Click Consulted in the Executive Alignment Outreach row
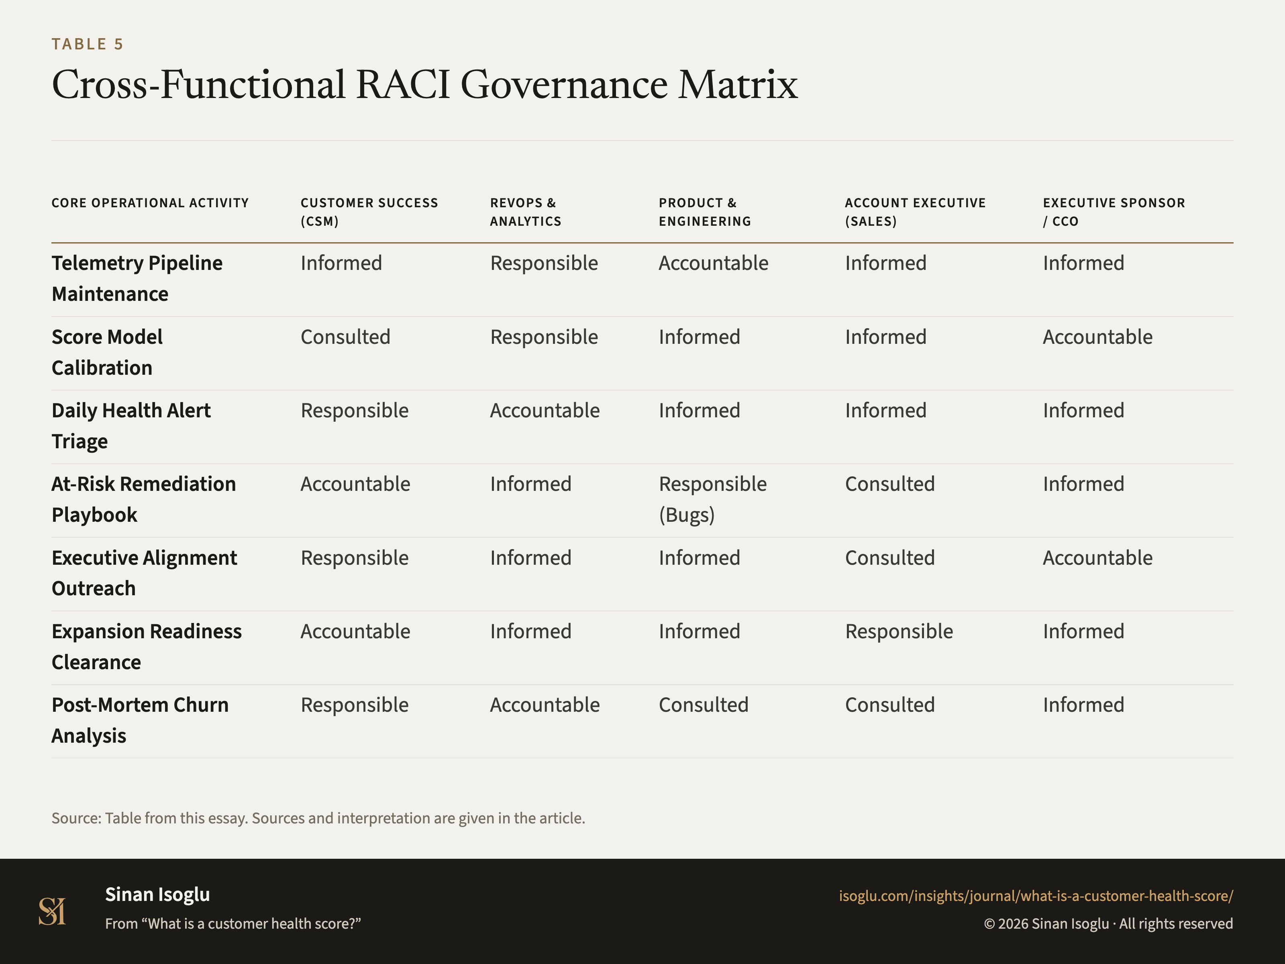Image resolution: width=1285 pixels, height=964 pixels. [x=890, y=558]
